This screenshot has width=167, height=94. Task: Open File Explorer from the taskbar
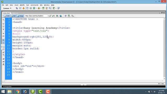[x=9, y=92]
